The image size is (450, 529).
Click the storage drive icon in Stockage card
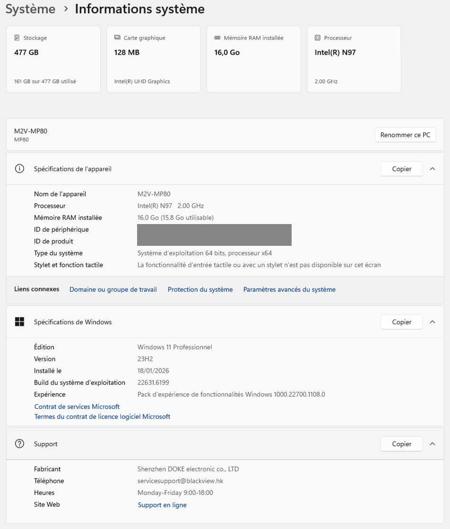click(17, 38)
